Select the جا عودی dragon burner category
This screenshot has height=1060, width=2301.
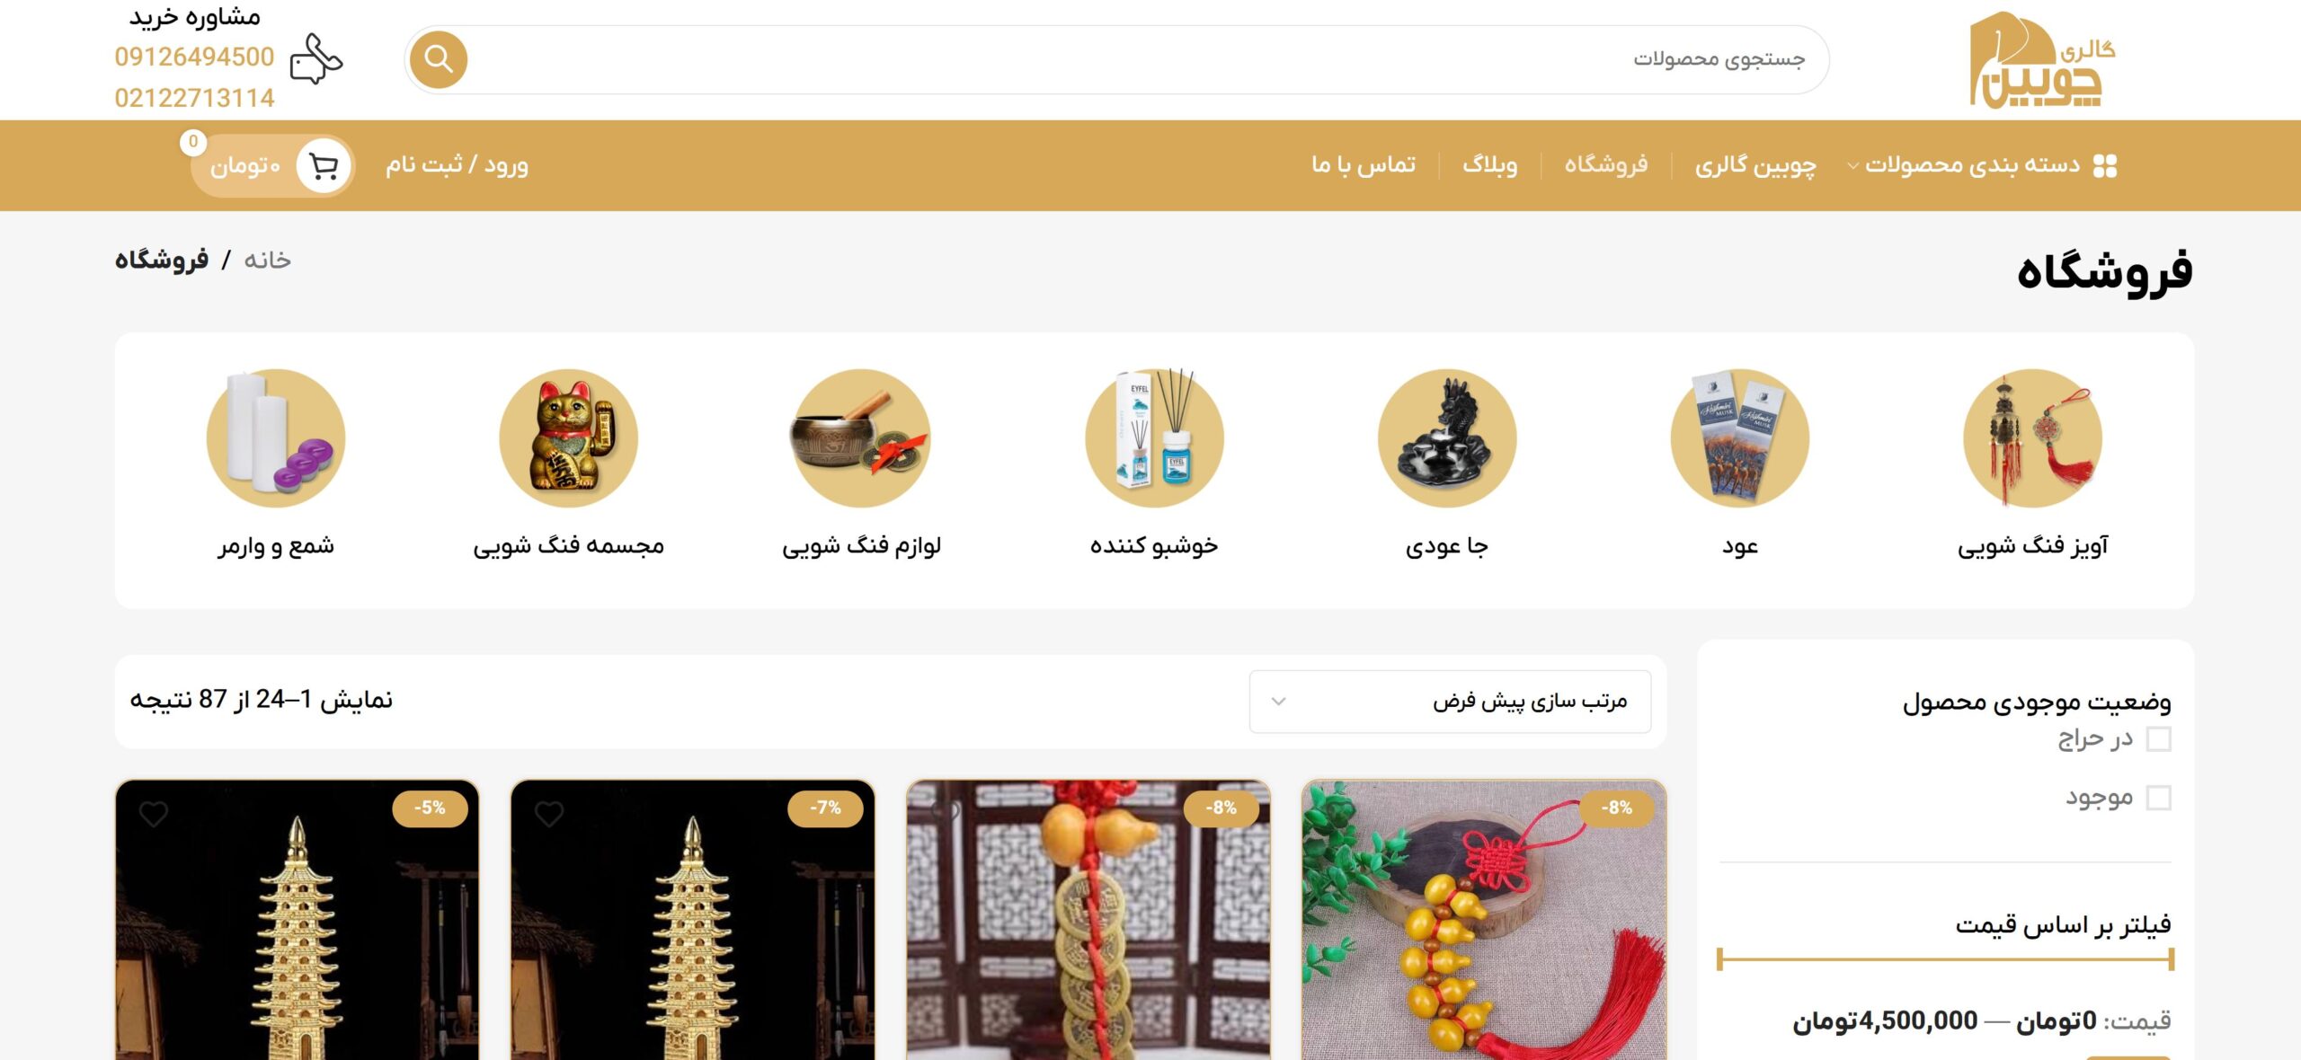pyautogui.click(x=1447, y=438)
